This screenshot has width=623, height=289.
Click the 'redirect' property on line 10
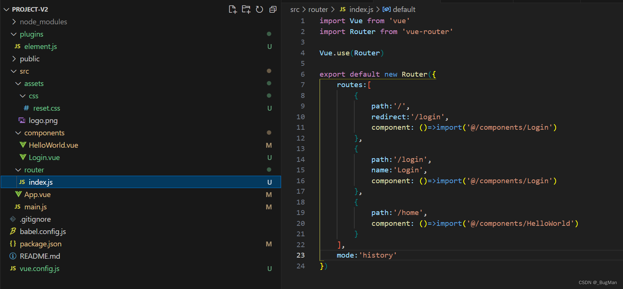pyautogui.click(x=389, y=117)
